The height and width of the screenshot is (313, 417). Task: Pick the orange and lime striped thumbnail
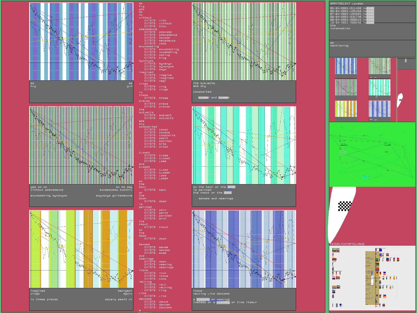346,109
